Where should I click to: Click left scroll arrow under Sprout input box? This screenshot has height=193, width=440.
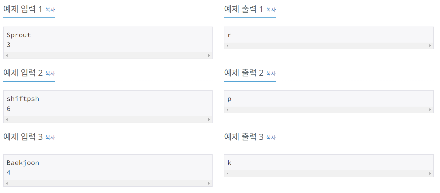(6, 55)
